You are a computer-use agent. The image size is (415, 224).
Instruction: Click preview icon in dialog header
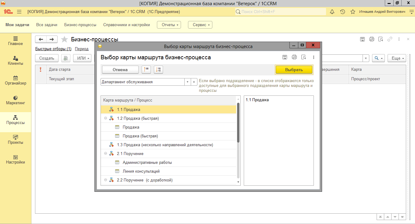tap(303, 57)
